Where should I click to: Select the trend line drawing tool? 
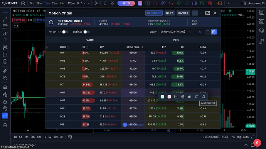[x=5, y=20]
